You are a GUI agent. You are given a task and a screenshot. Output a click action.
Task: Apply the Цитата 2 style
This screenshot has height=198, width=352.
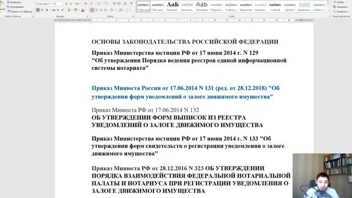tap(290, 7)
